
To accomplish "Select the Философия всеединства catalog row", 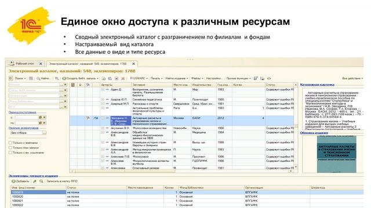I will [181, 128].
